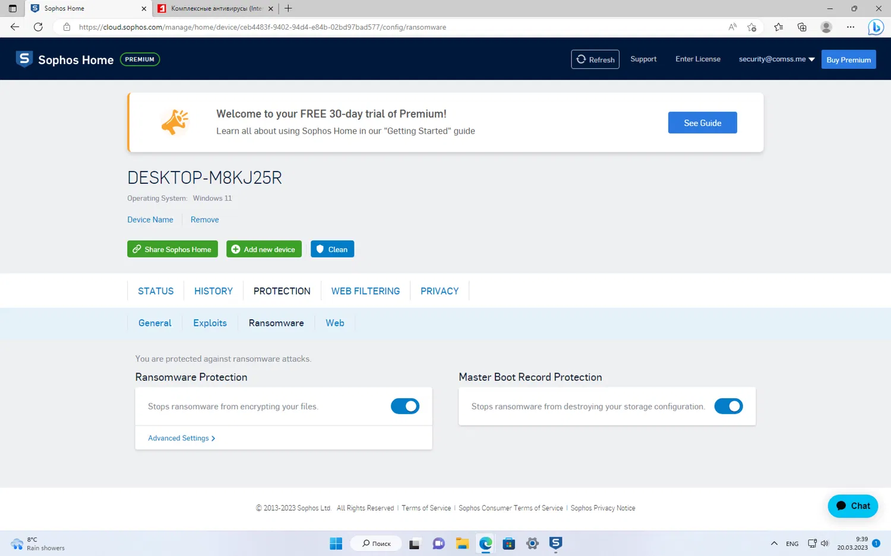Click the Enter License link
This screenshot has height=556, width=891.
tap(698, 59)
